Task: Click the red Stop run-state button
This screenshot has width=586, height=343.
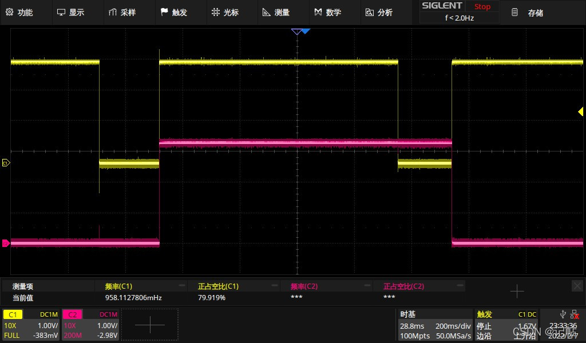Action: [x=482, y=6]
